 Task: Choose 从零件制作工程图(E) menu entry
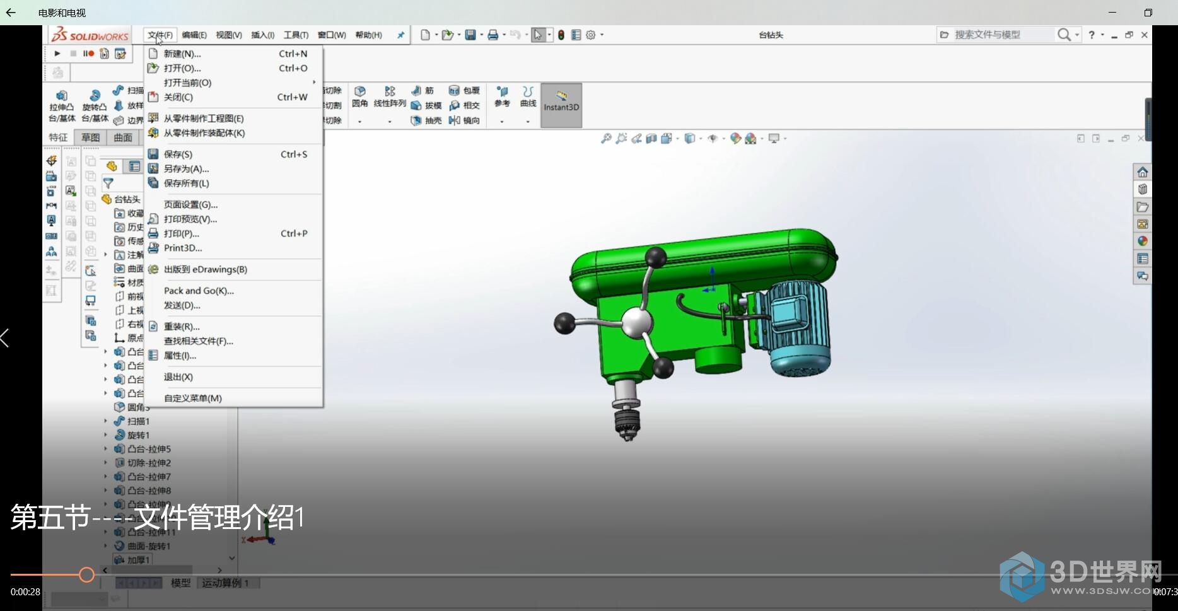(x=233, y=118)
